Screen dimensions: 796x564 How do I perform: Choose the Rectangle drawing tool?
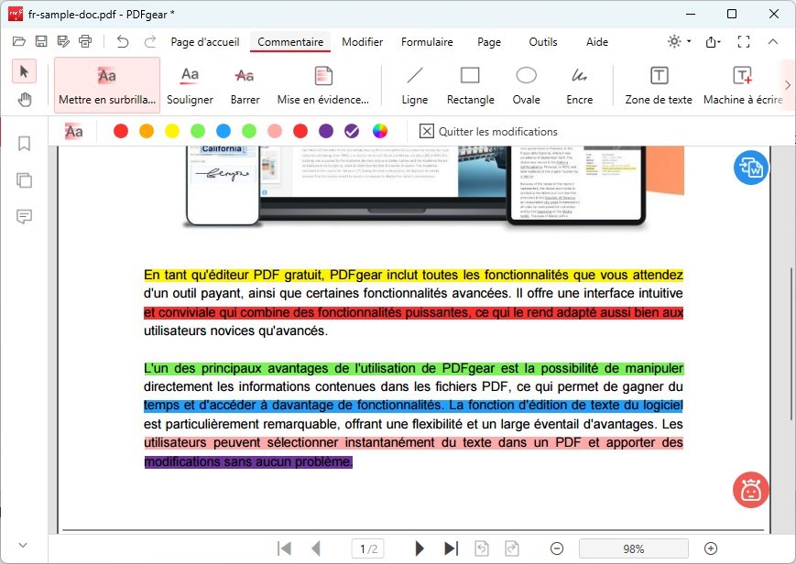pyautogui.click(x=470, y=84)
